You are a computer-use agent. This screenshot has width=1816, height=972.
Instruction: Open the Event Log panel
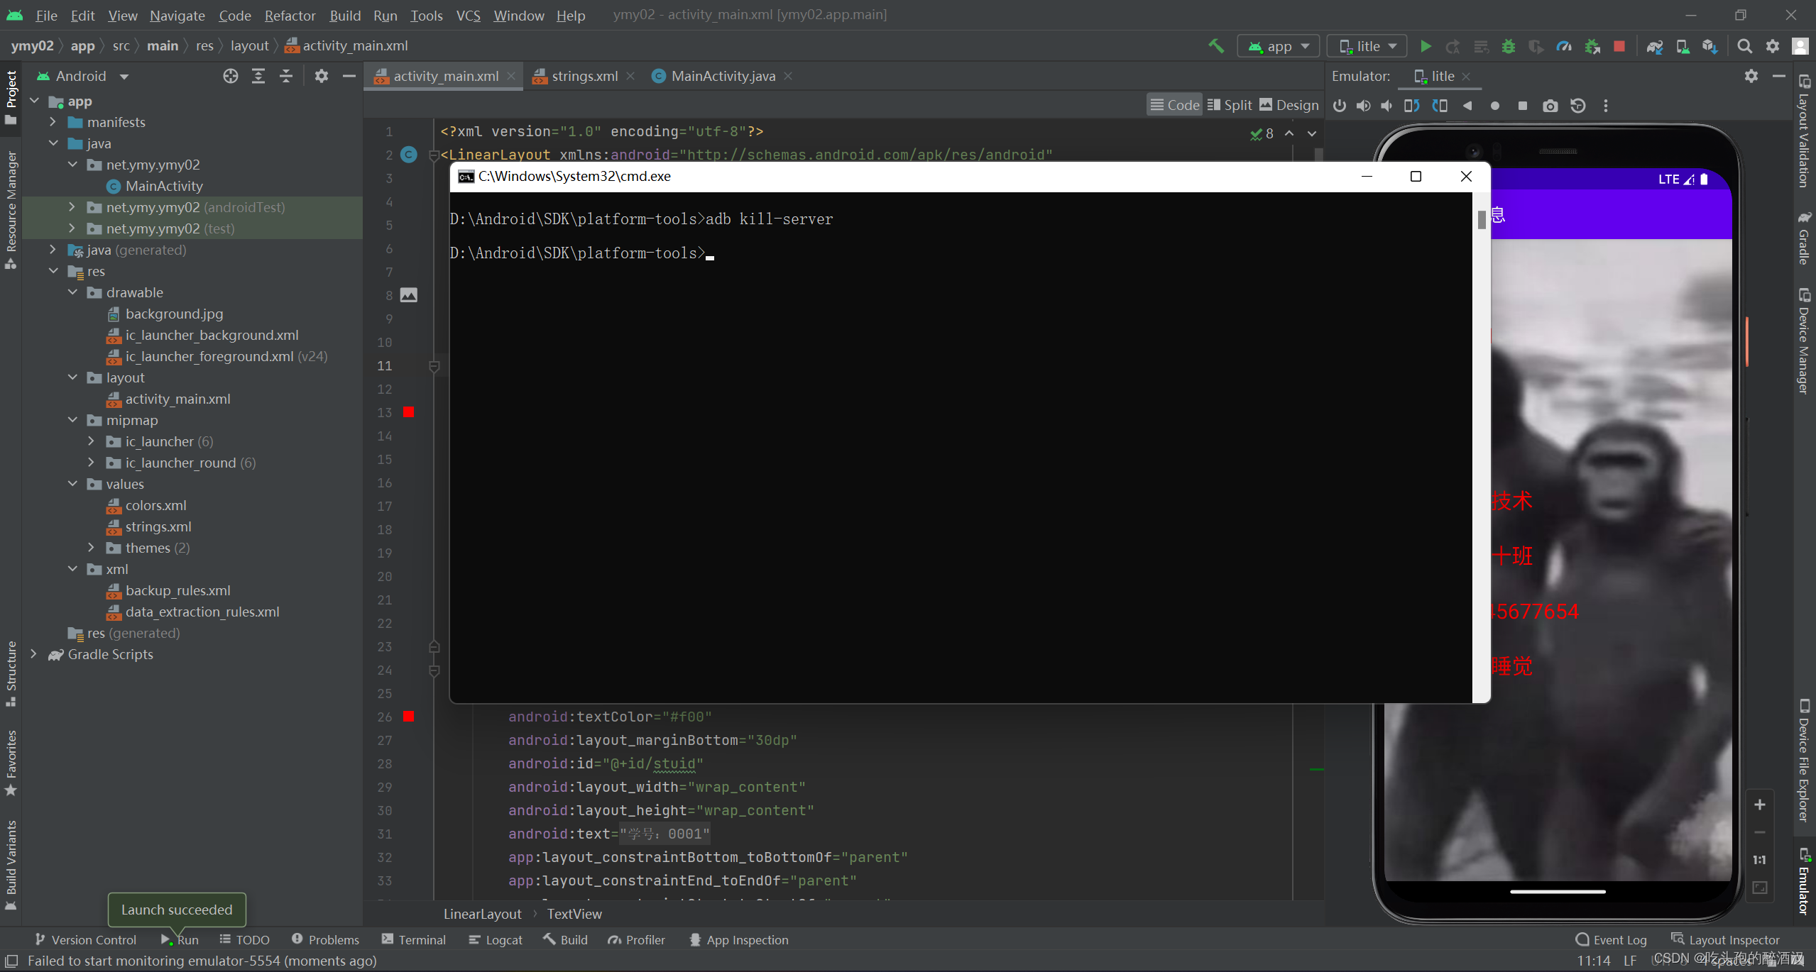[x=1612, y=939]
